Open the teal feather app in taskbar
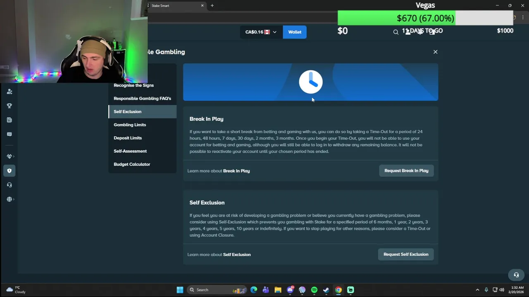Image resolution: width=529 pixels, height=297 pixels. 302,290
